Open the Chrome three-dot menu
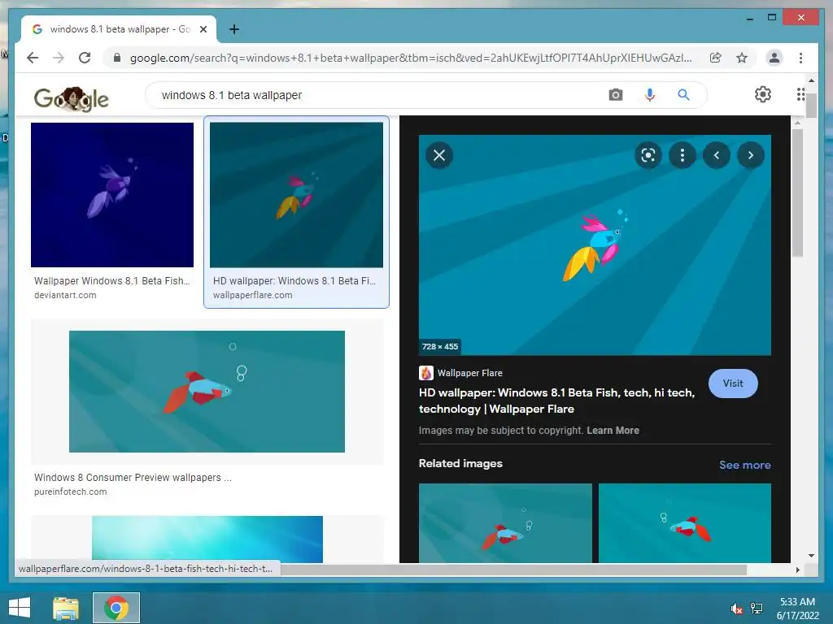Image resolution: width=833 pixels, height=624 pixels. coord(800,58)
